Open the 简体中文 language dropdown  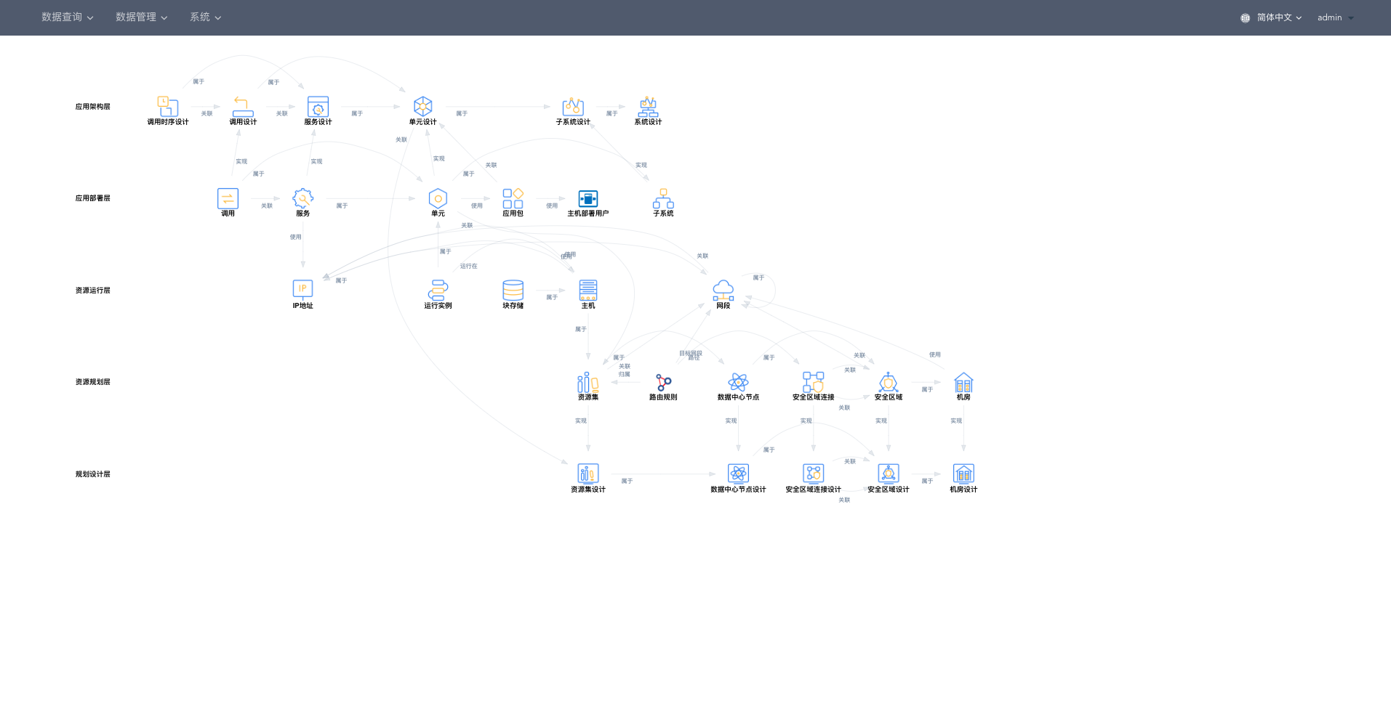(1279, 17)
